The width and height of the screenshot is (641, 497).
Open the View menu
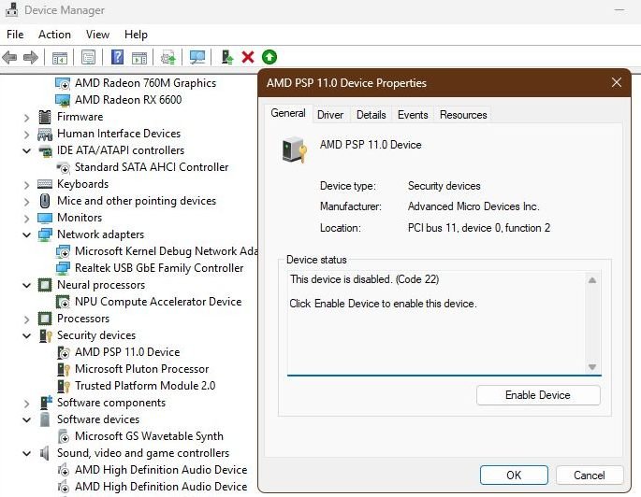point(97,35)
